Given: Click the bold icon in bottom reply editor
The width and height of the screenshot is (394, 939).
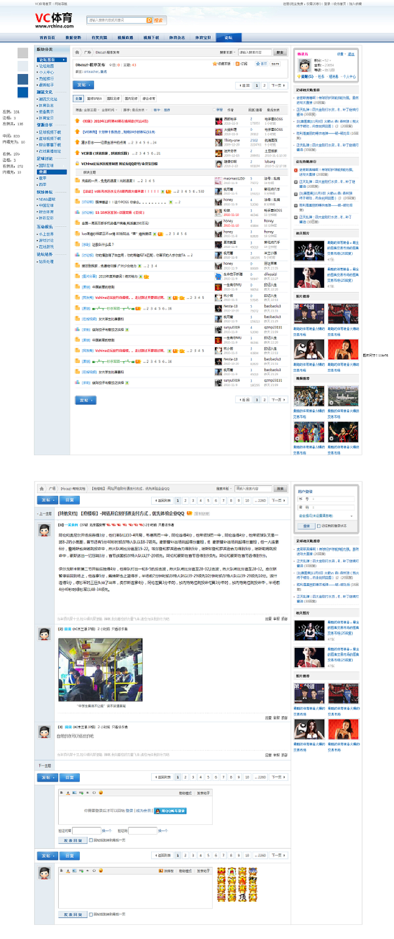Looking at the screenshot, I should click(61, 870).
